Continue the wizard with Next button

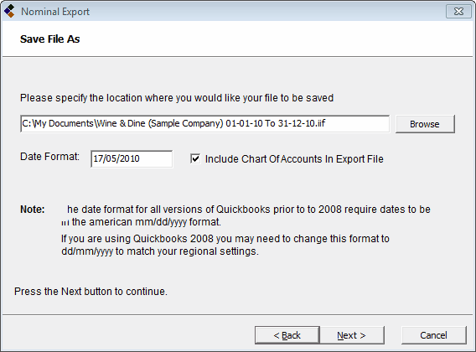click(x=351, y=335)
